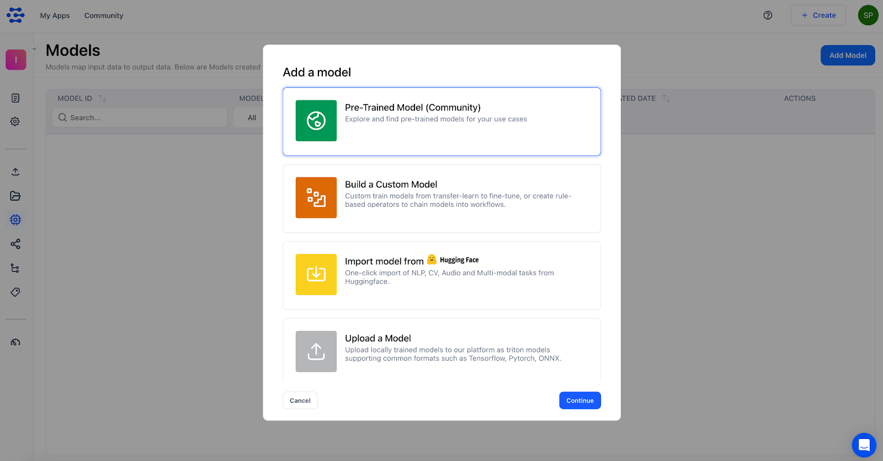
Task: Choose Import model from Hugging Face
Action: (x=441, y=275)
